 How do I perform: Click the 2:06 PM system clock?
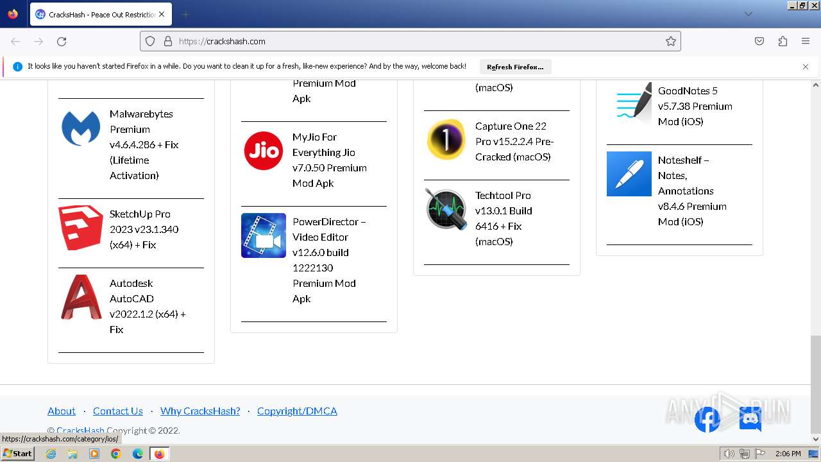pyautogui.click(x=788, y=454)
